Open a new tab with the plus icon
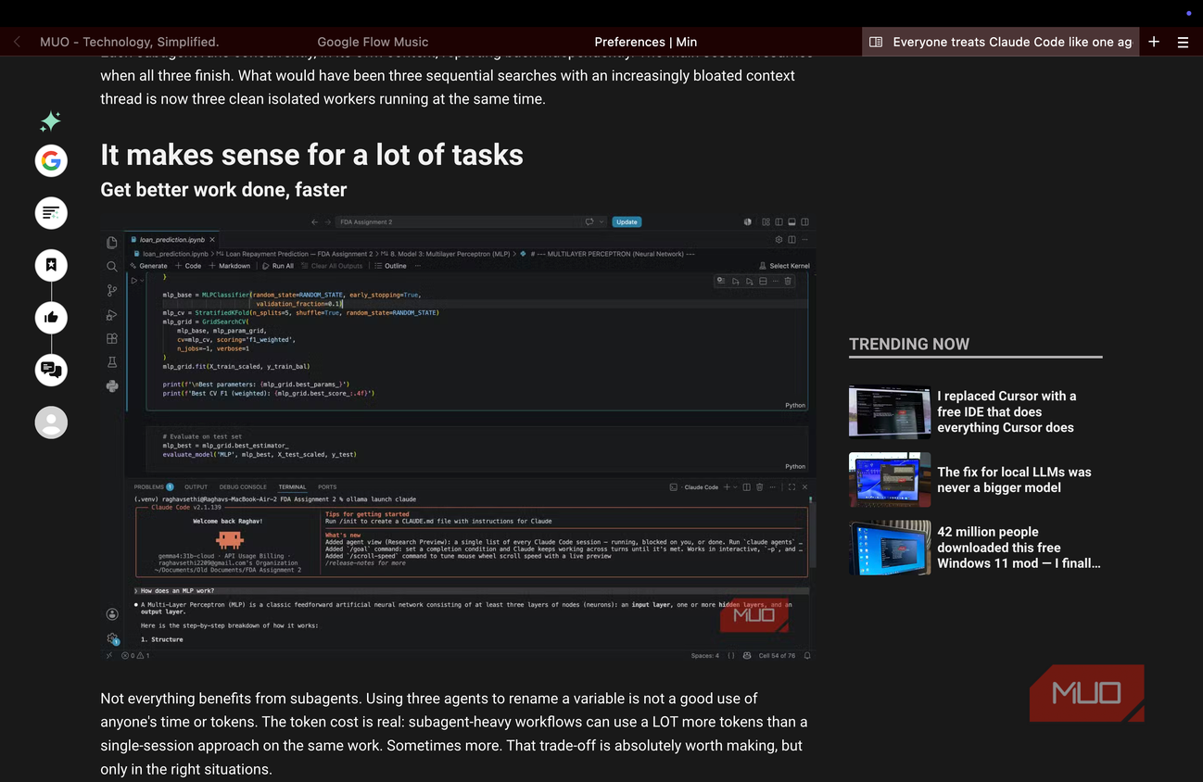This screenshot has width=1203, height=782. tap(1154, 42)
